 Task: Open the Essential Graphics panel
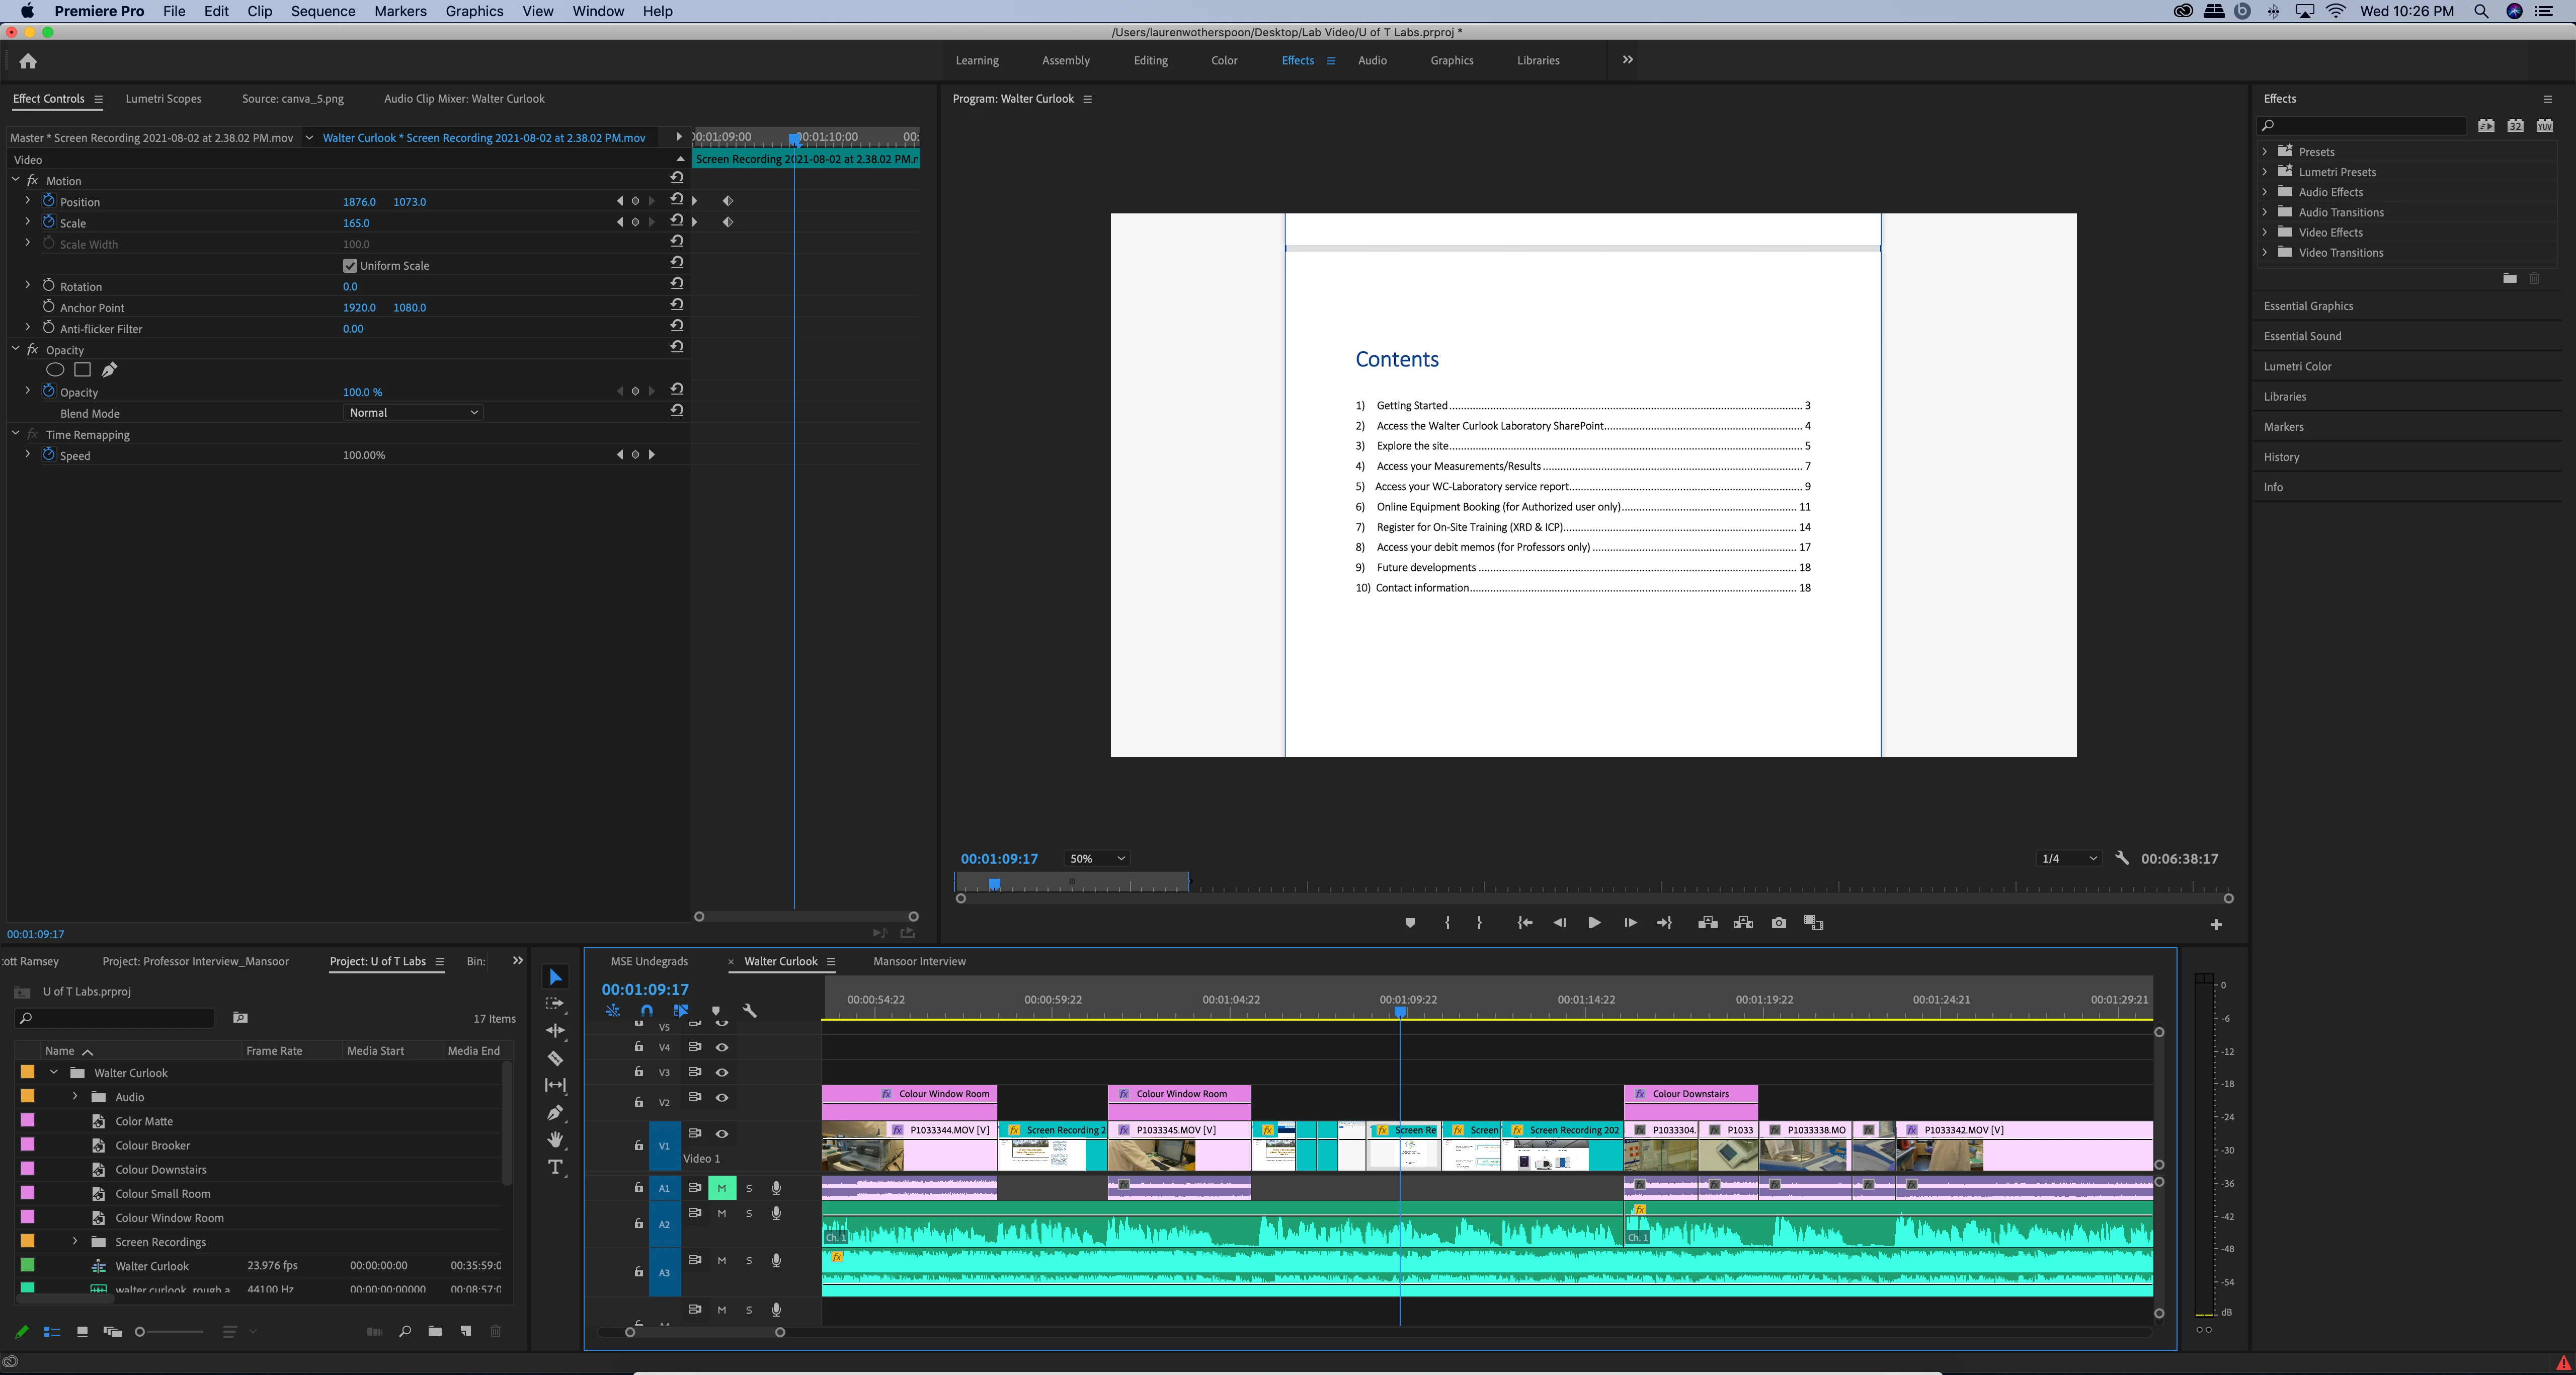point(2308,306)
